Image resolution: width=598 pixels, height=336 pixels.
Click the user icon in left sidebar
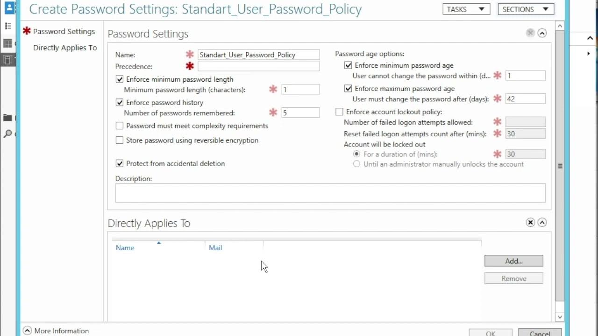[9, 8]
